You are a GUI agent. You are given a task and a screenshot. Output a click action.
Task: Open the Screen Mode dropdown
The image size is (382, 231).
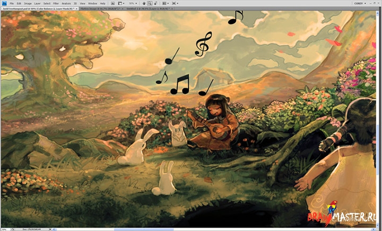(175, 3)
